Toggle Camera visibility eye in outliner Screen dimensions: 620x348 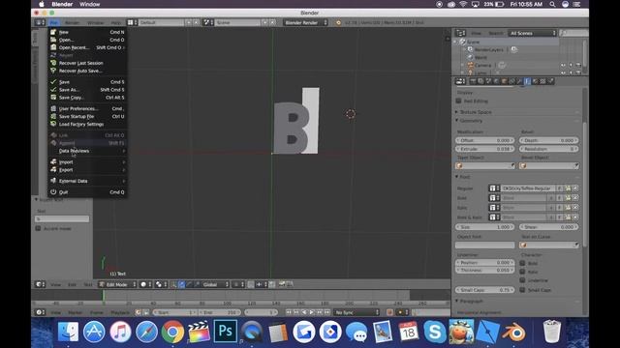click(563, 65)
